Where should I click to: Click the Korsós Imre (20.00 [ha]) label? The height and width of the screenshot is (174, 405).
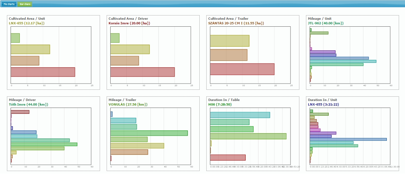(129, 23)
